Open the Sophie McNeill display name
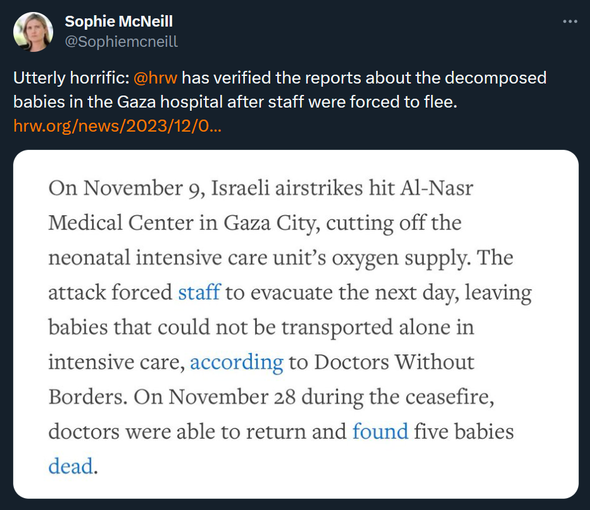Viewport: 590px width, 510px height. 118,22
